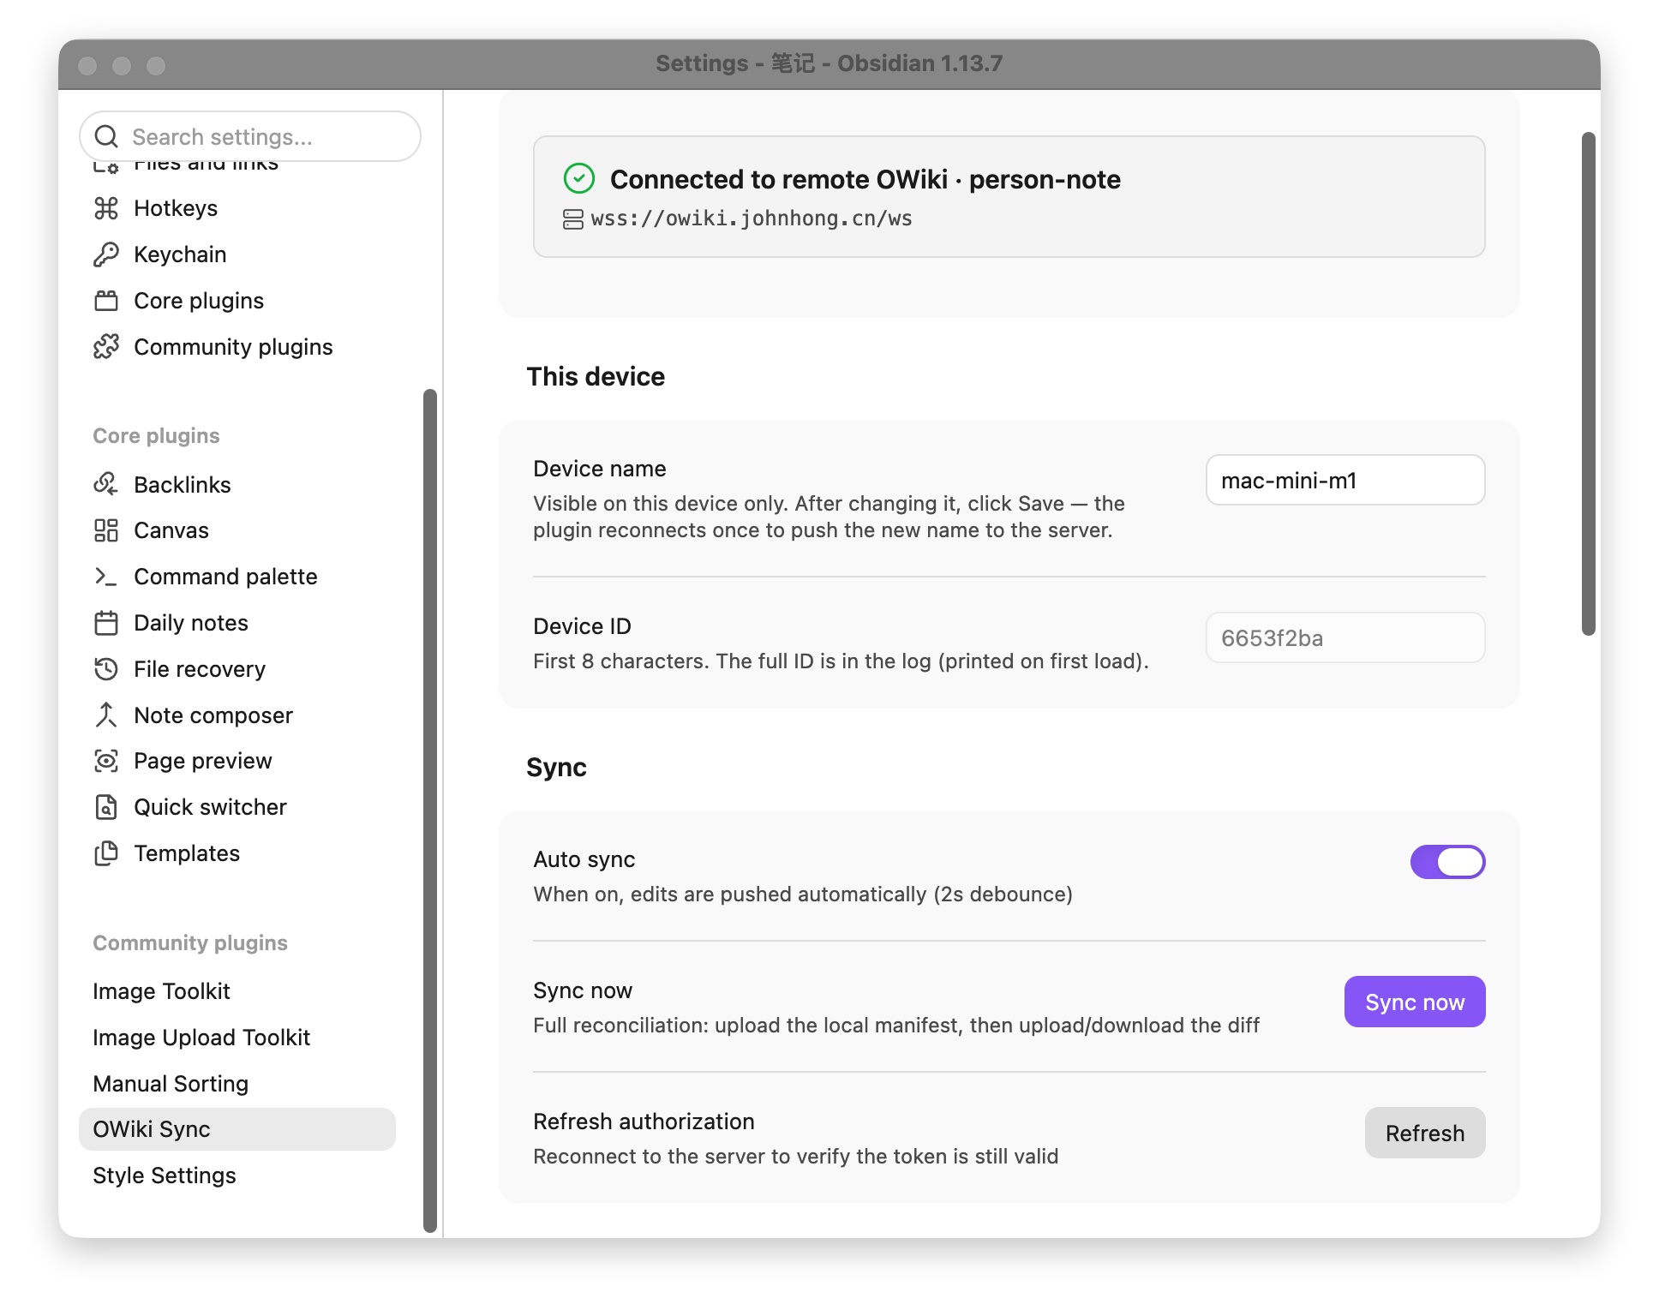Open Hotkeys settings
The height and width of the screenshot is (1316, 1659).
(x=237, y=208)
